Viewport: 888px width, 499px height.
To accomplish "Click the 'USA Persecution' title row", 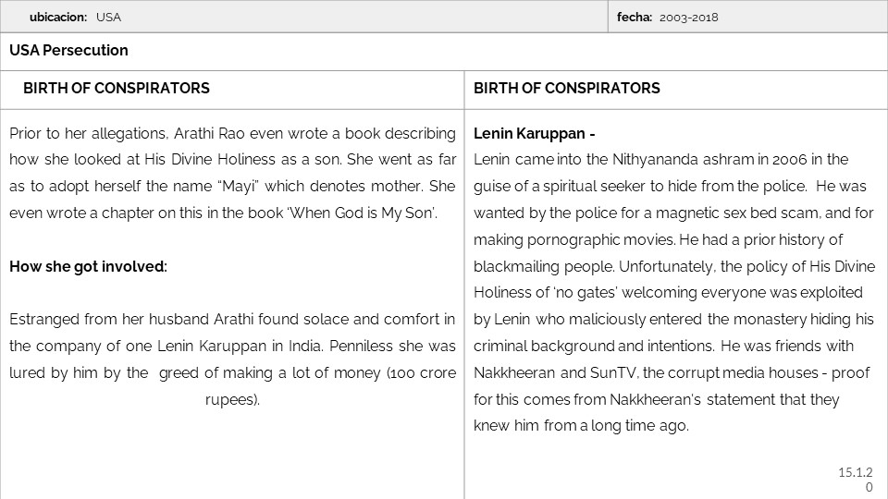I will tap(68, 51).
